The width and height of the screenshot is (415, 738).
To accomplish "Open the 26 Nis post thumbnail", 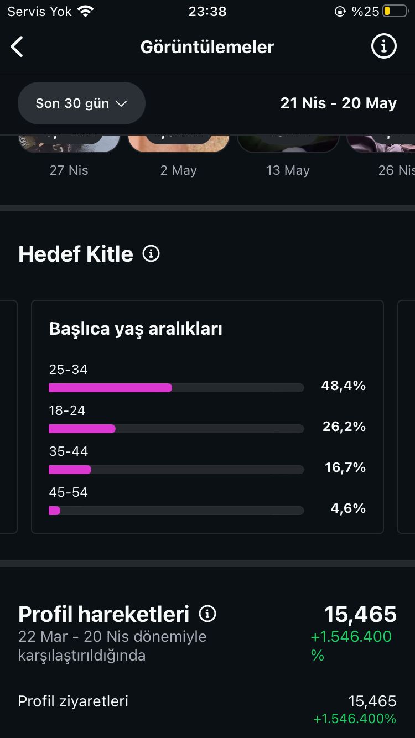I will (381, 143).
